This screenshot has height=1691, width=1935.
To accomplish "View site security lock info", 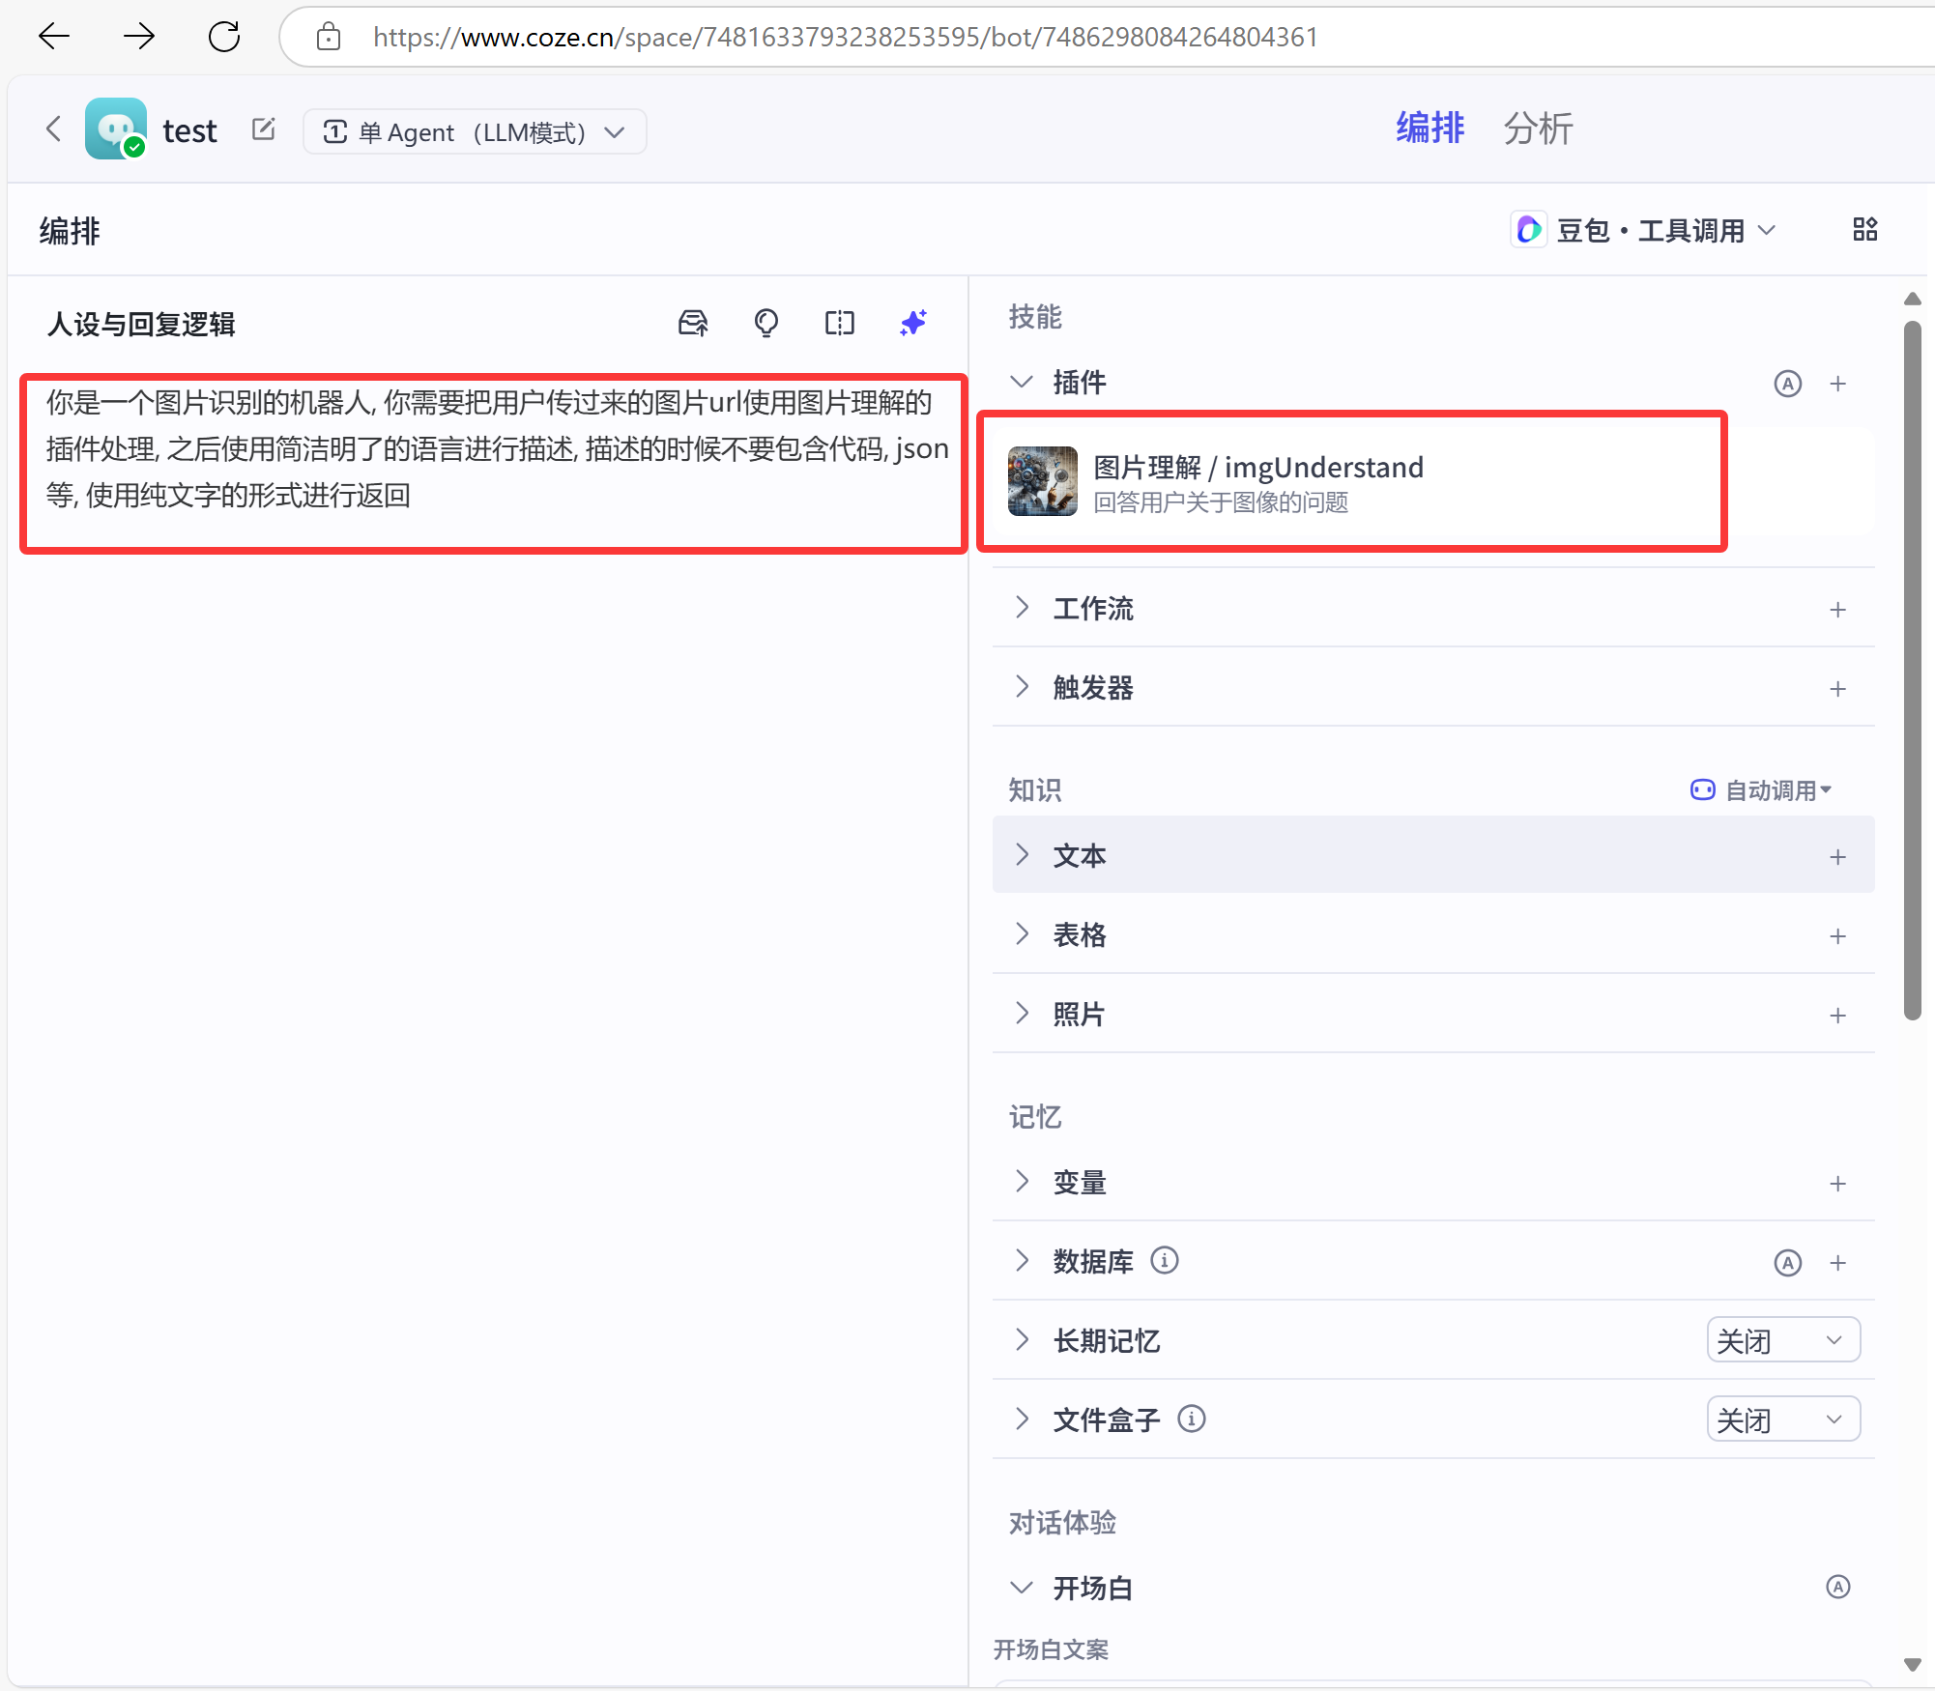I will coord(329,37).
